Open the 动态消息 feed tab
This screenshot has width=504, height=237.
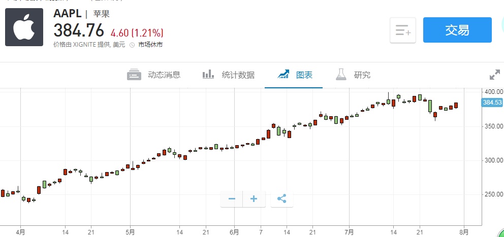click(153, 75)
